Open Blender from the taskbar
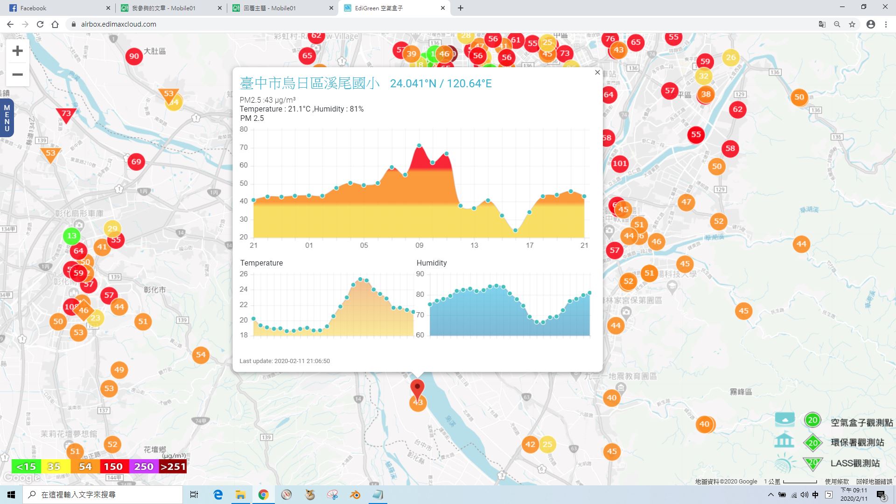 [355, 495]
